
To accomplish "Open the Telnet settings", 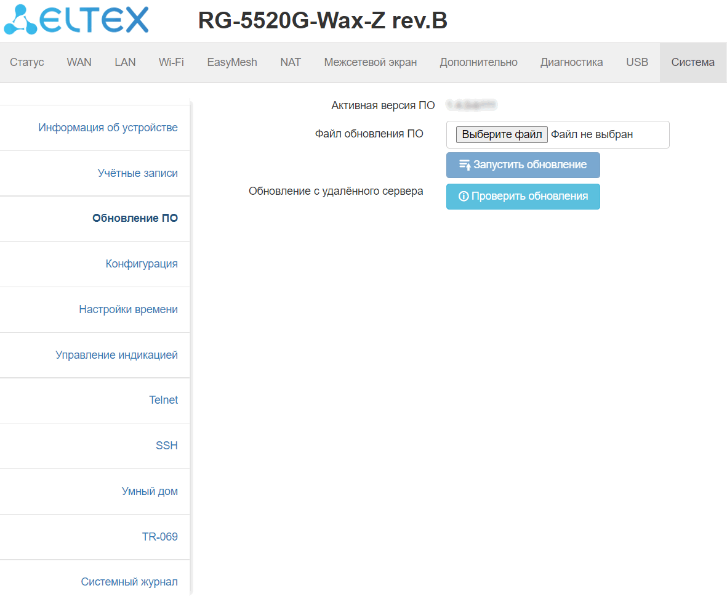I will tap(164, 400).
